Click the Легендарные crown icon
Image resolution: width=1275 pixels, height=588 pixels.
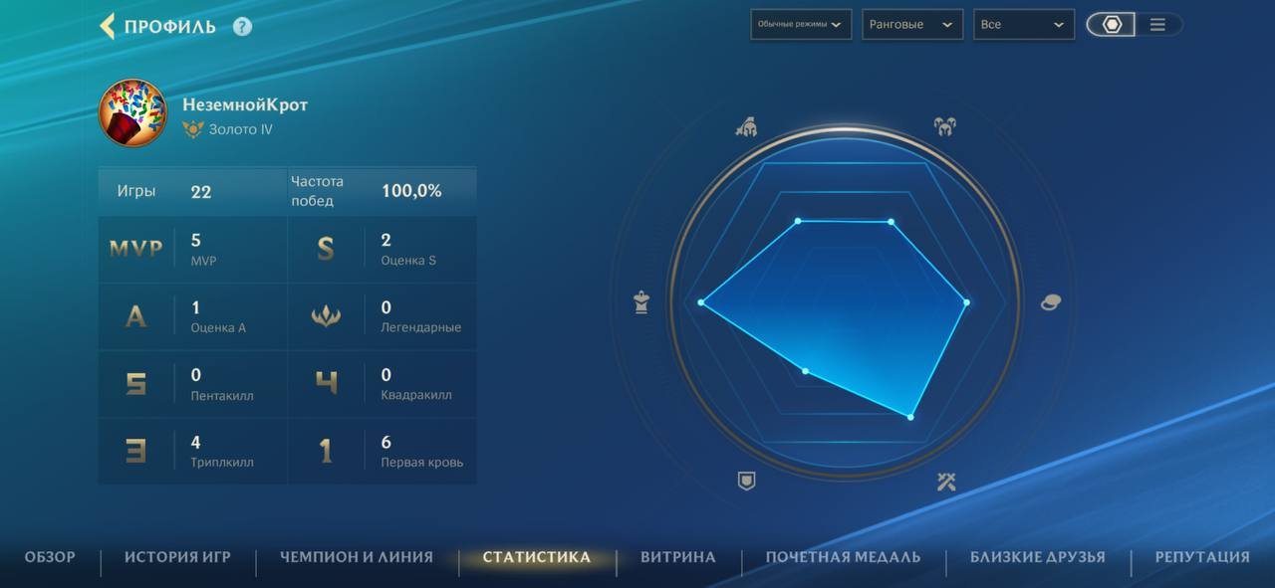point(326,316)
